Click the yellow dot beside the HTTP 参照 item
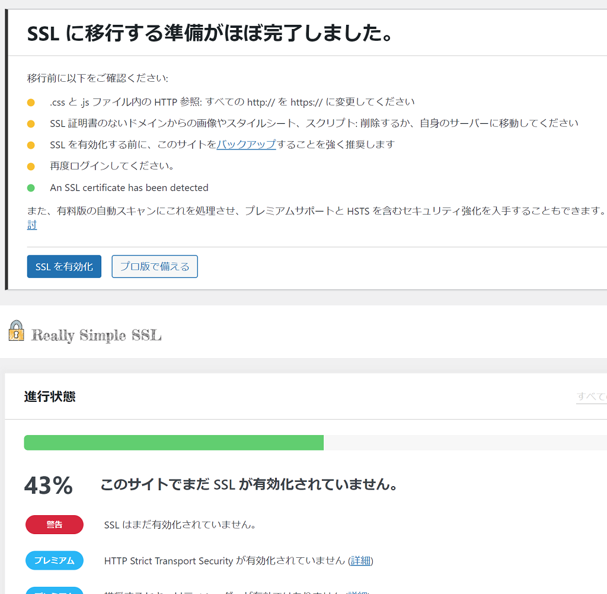The width and height of the screenshot is (607, 594). [31, 103]
